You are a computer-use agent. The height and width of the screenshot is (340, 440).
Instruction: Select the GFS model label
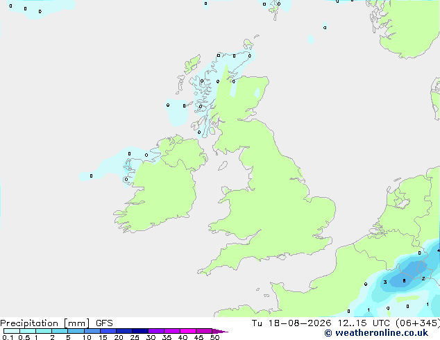coord(104,323)
